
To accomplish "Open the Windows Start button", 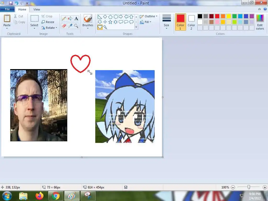I will [x=7, y=196].
